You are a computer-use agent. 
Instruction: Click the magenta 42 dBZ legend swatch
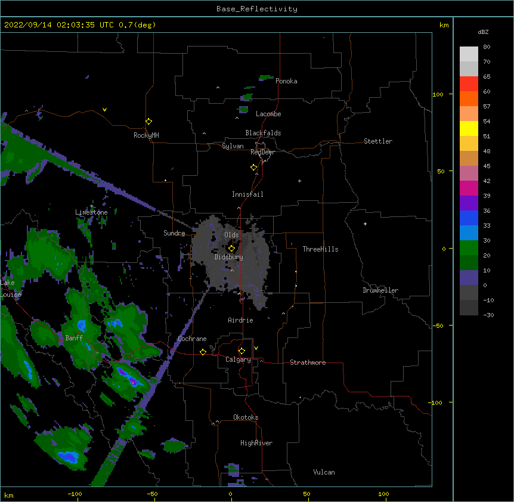coord(469,188)
